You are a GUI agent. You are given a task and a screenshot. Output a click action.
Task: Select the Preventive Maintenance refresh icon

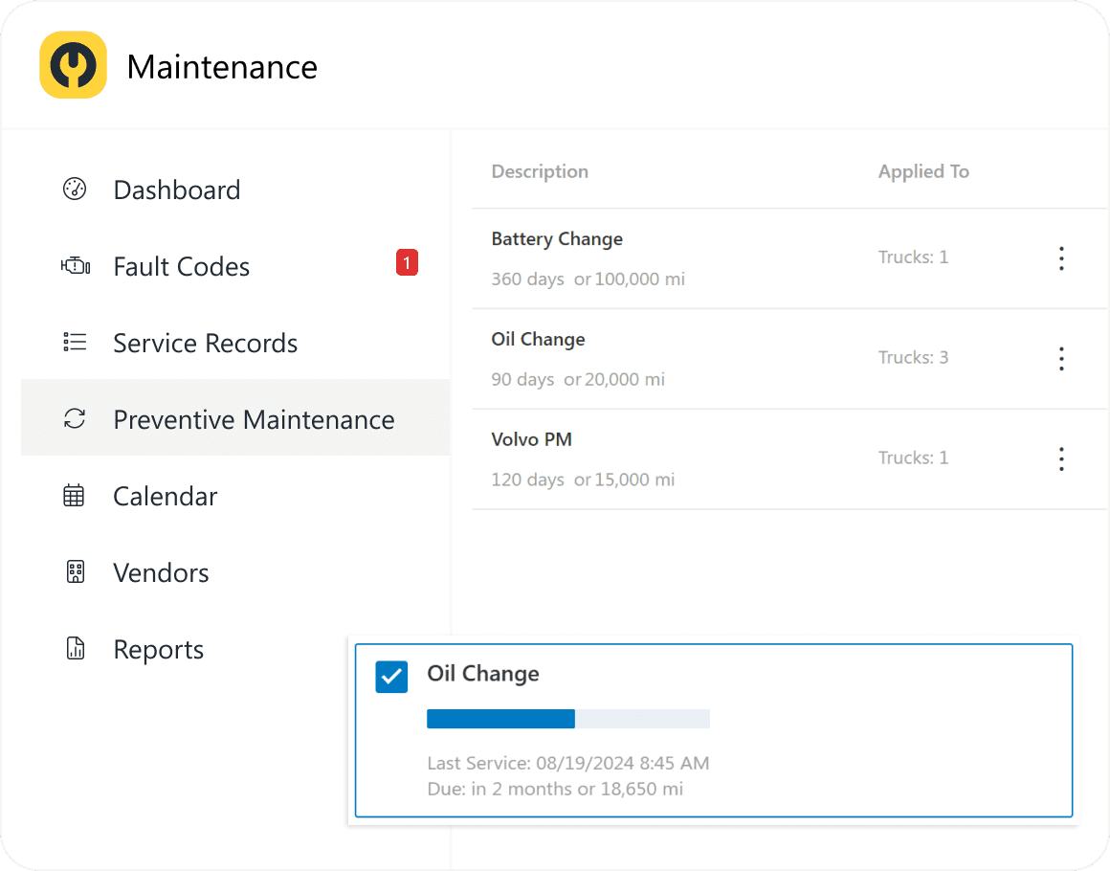[75, 419]
